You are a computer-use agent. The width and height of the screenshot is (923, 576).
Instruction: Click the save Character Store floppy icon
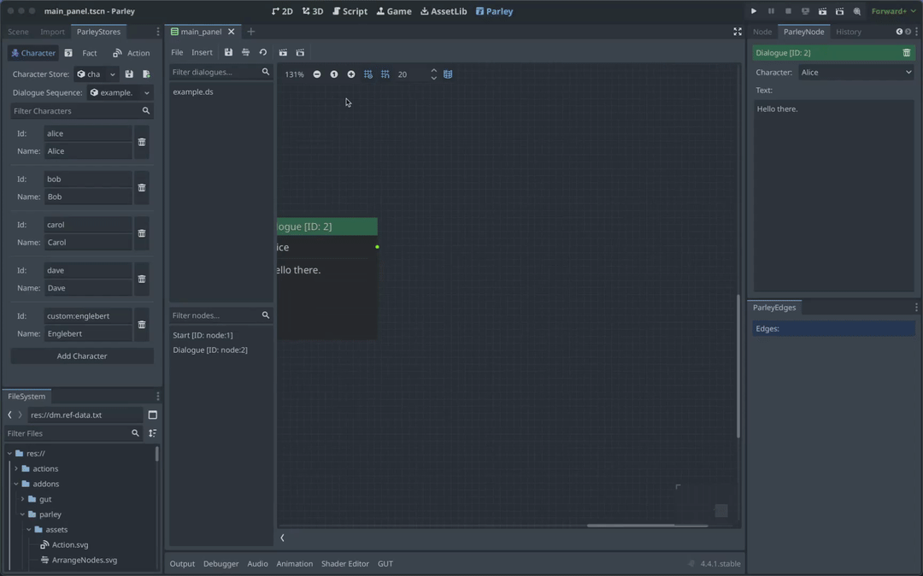pos(128,73)
